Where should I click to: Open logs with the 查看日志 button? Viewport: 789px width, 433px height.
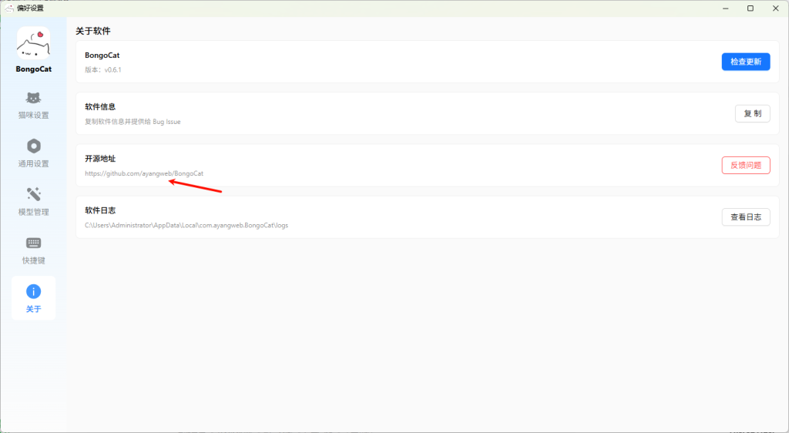click(745, 217)
